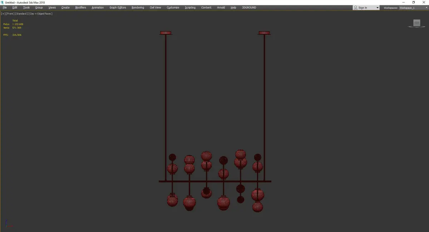The image size is (429, 232).
Task: Click the Workspaces: label text
Action: (x=391, y=8)
